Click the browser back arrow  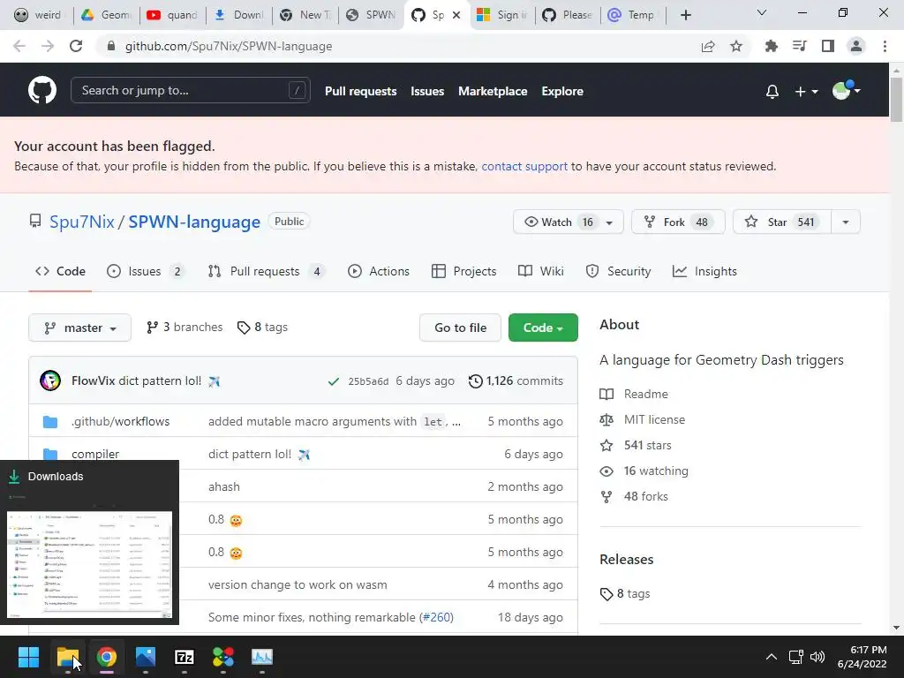point(19,46)
